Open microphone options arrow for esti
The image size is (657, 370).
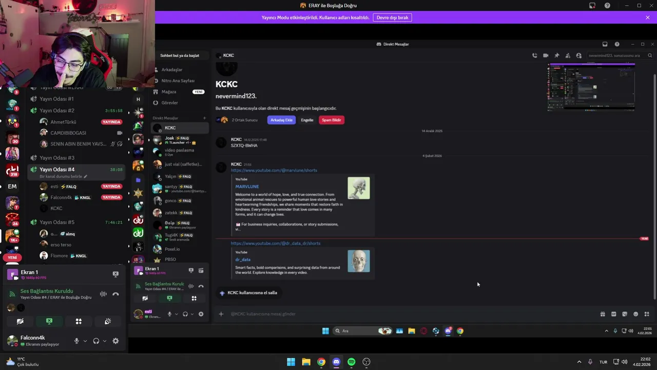pyautogui.click(x=176, y=314)
